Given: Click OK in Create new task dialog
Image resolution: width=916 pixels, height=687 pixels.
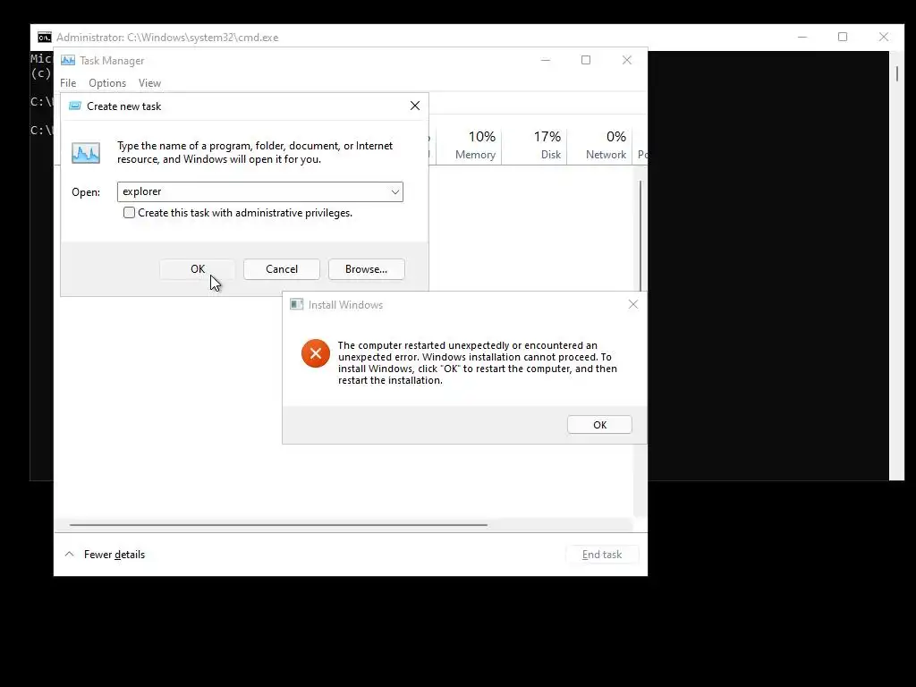Looking at the screenshot, I should [198, 269].
